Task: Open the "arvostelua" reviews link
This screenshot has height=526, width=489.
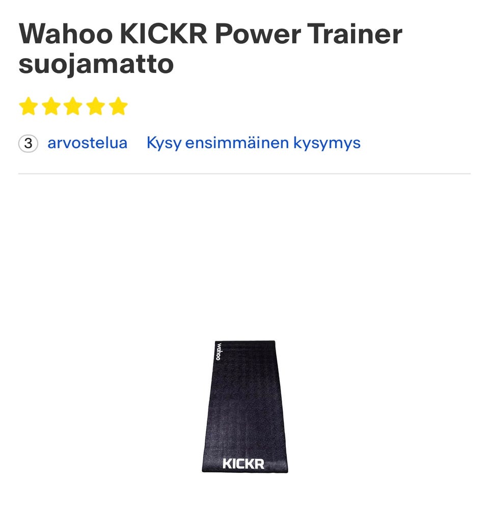Action: (88, 143)
